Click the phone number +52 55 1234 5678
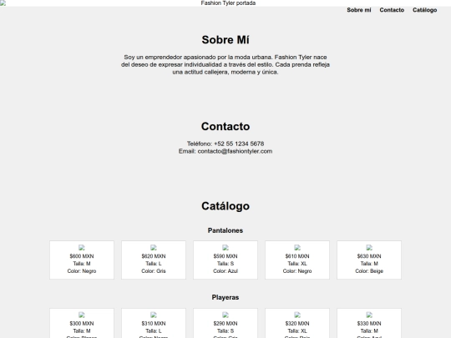Screen dimensions: 451x338 (239, 144)
